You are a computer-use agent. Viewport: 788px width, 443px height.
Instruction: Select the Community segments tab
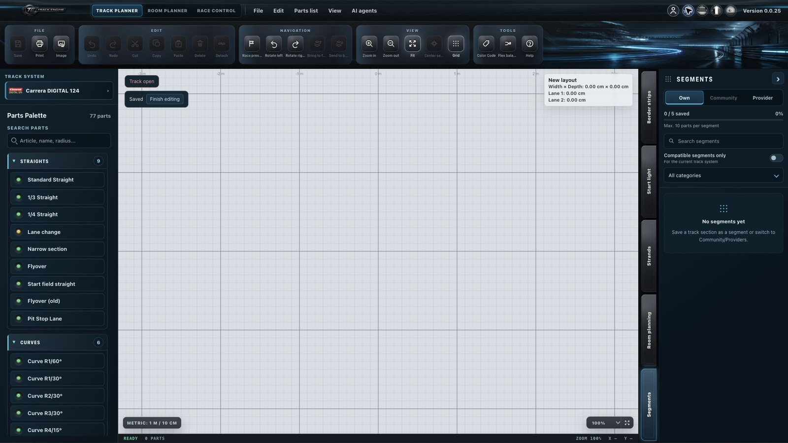723,98
